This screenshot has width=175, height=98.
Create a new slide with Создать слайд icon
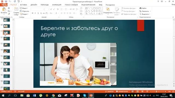click(16, 9)
